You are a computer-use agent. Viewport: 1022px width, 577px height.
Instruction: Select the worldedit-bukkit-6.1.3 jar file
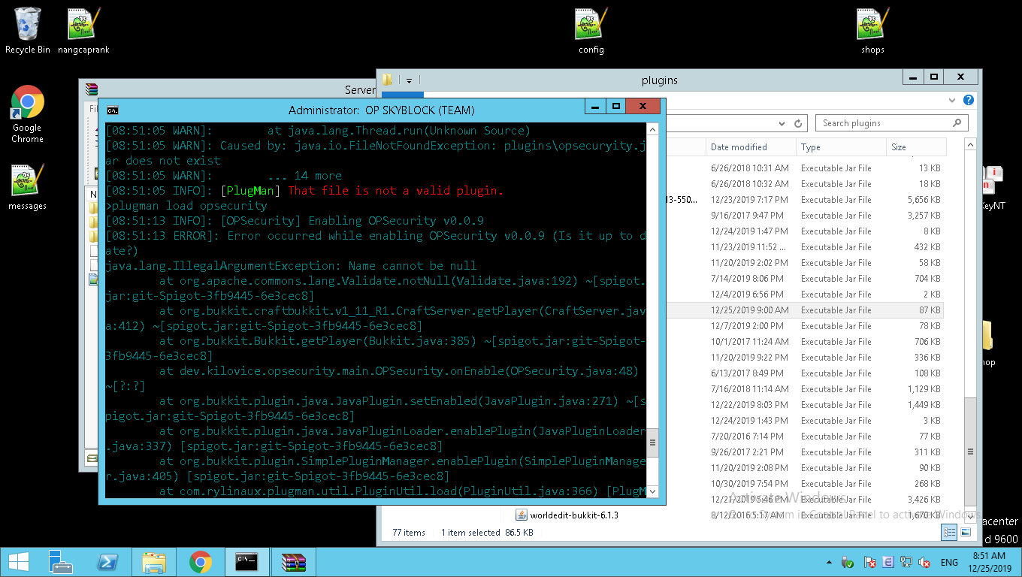[574, 515]
